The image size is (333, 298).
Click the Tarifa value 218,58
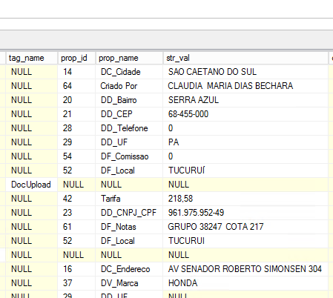tap(245, 199)
